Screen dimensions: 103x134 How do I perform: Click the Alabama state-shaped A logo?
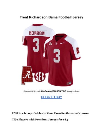(x=27, y=75)
